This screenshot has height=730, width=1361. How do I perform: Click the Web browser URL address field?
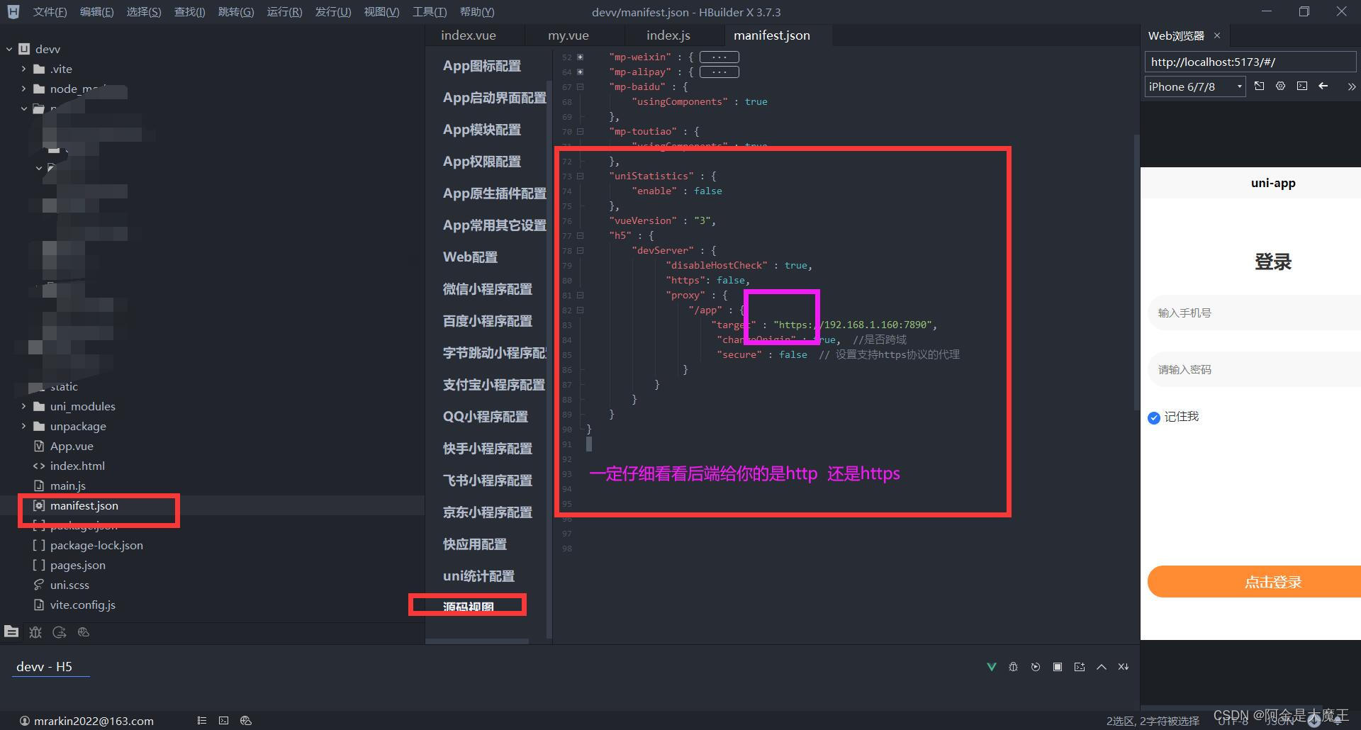point(1250,62)
